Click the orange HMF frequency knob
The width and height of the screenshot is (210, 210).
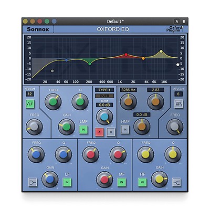[128, 102]
